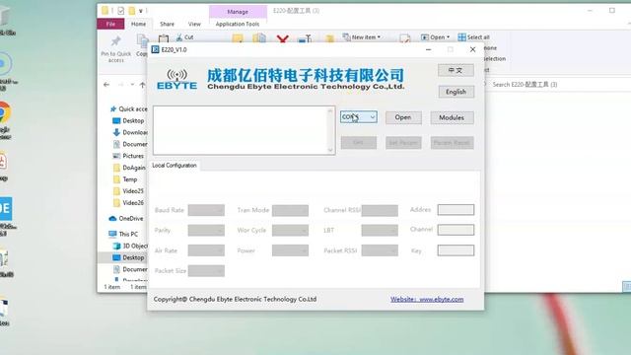Screen dimensions: 631x355
Task: Click New item in Explorer ribbon
Action: (x=361, y=37)
